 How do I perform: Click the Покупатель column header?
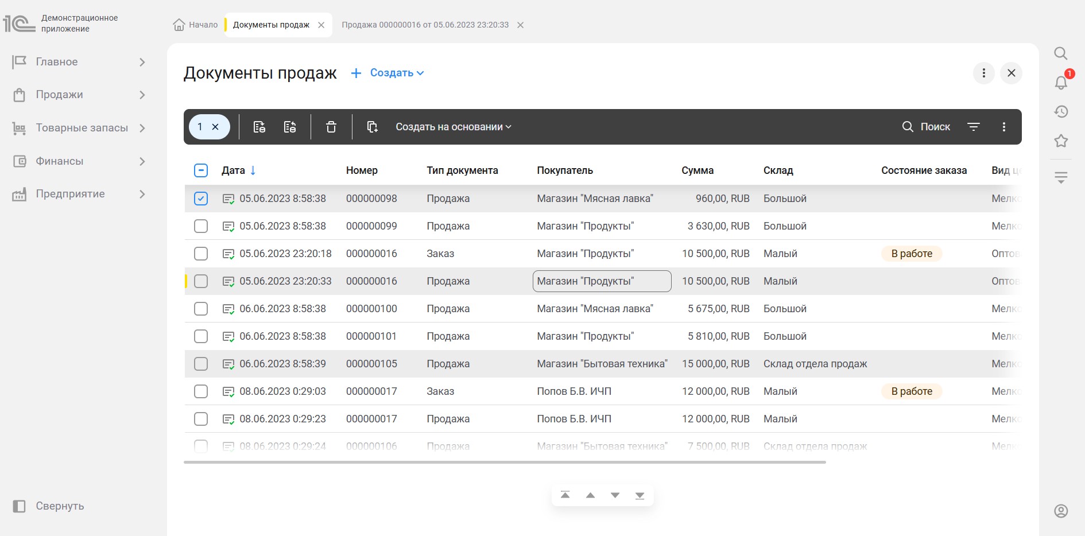pos(565,170)
